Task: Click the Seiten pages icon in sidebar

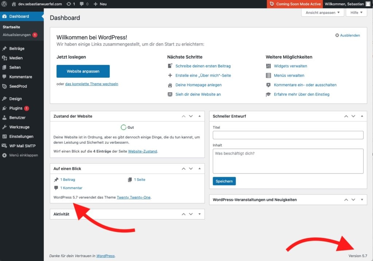Action: coord(4,67)
